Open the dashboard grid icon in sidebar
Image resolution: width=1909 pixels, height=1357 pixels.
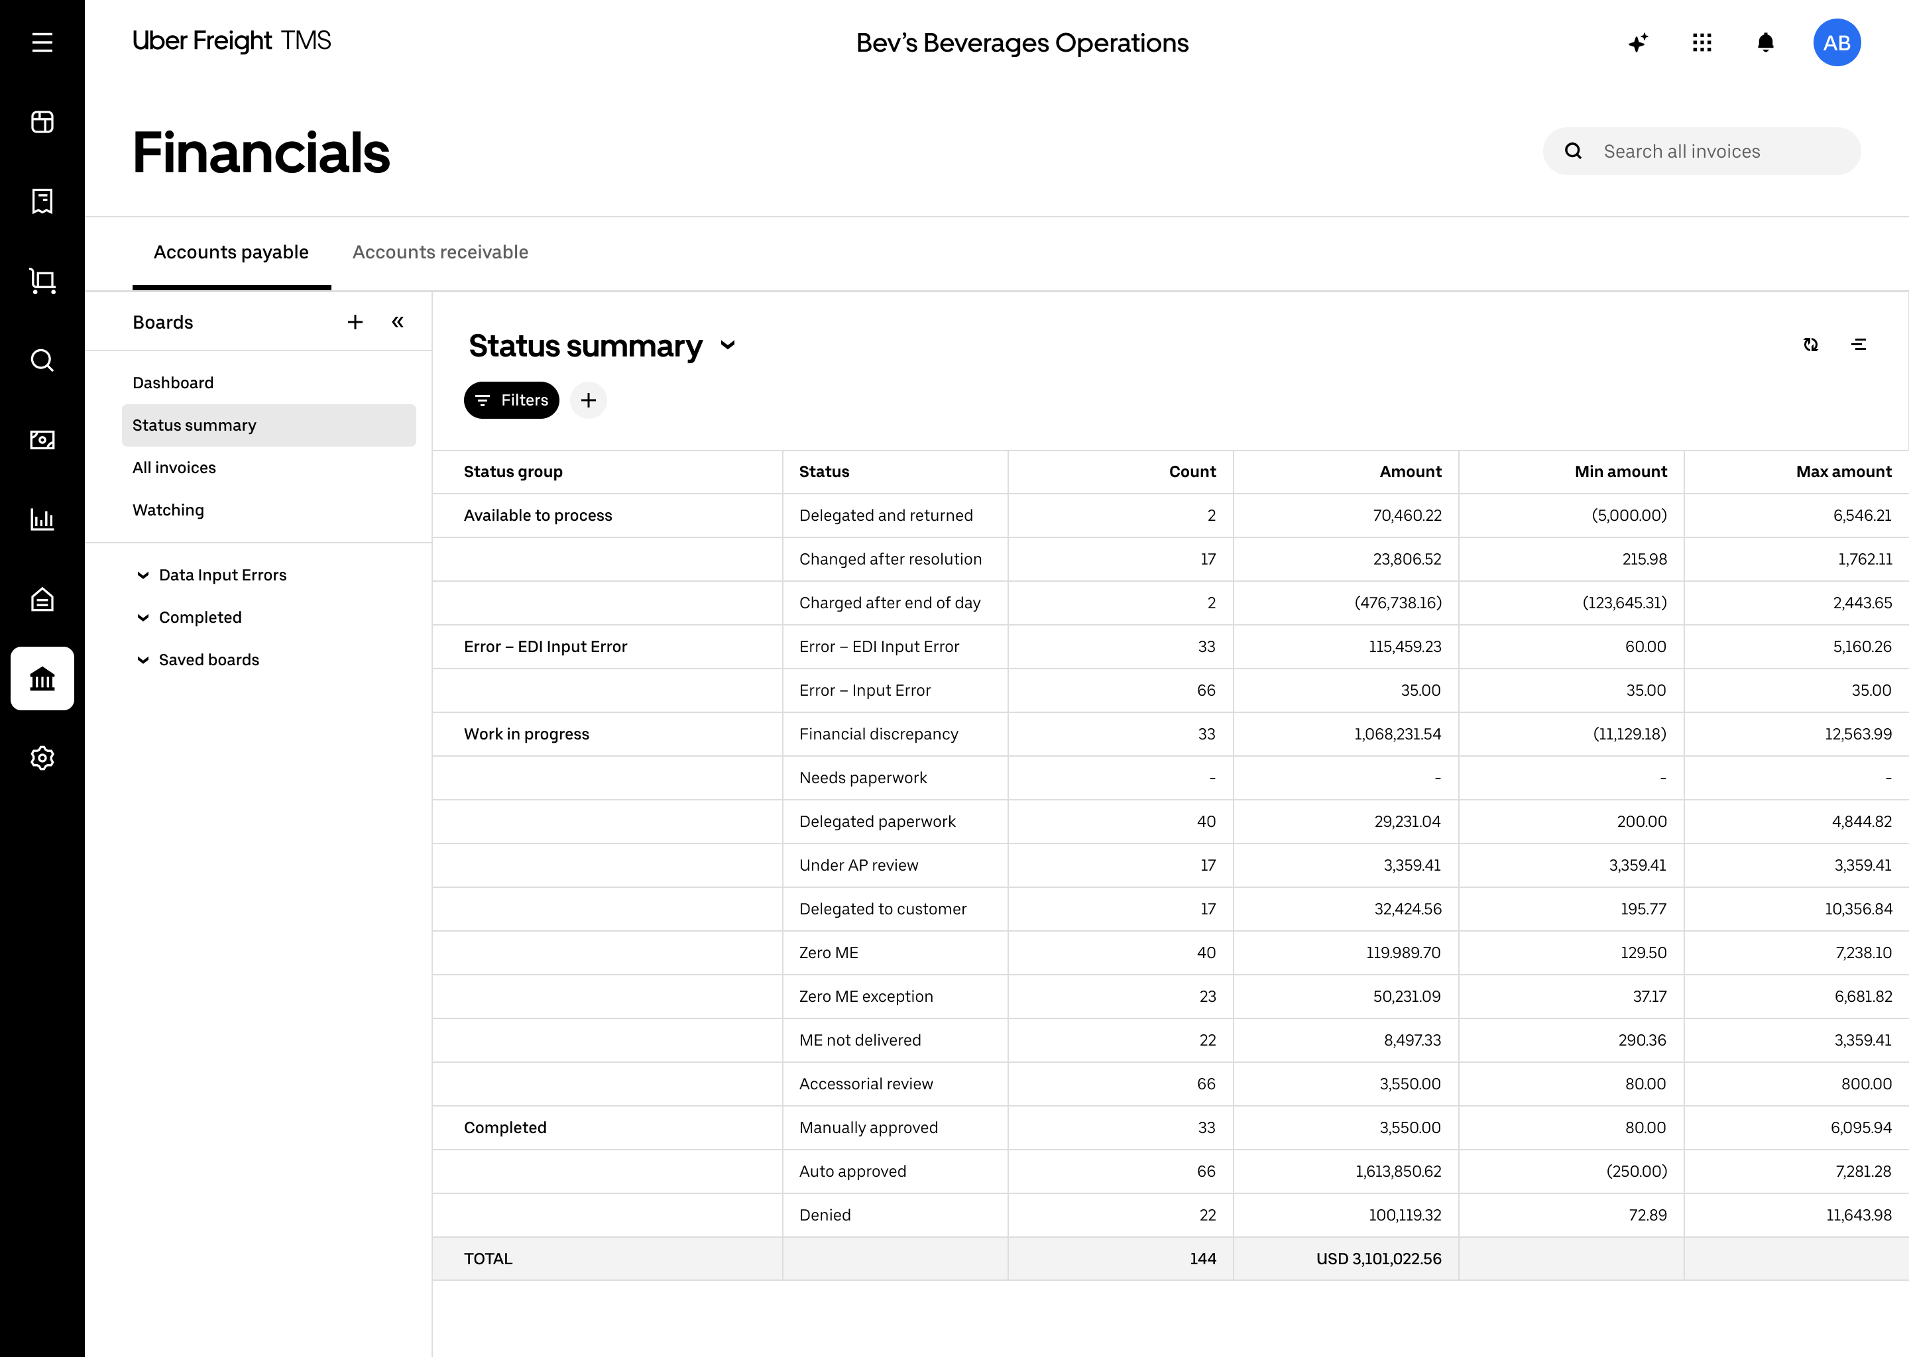(42, 122)
